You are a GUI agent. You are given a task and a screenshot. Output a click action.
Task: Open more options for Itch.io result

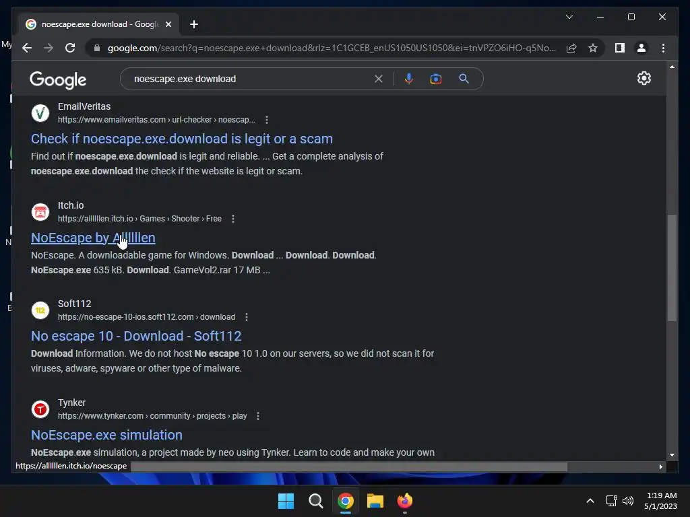233,219
